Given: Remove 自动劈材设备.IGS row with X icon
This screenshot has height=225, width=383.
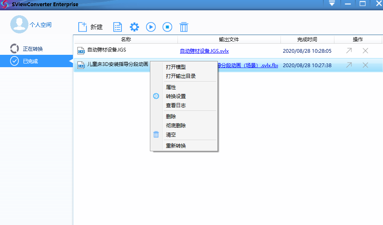Looking at the screenshot, I should coord(365,51).
